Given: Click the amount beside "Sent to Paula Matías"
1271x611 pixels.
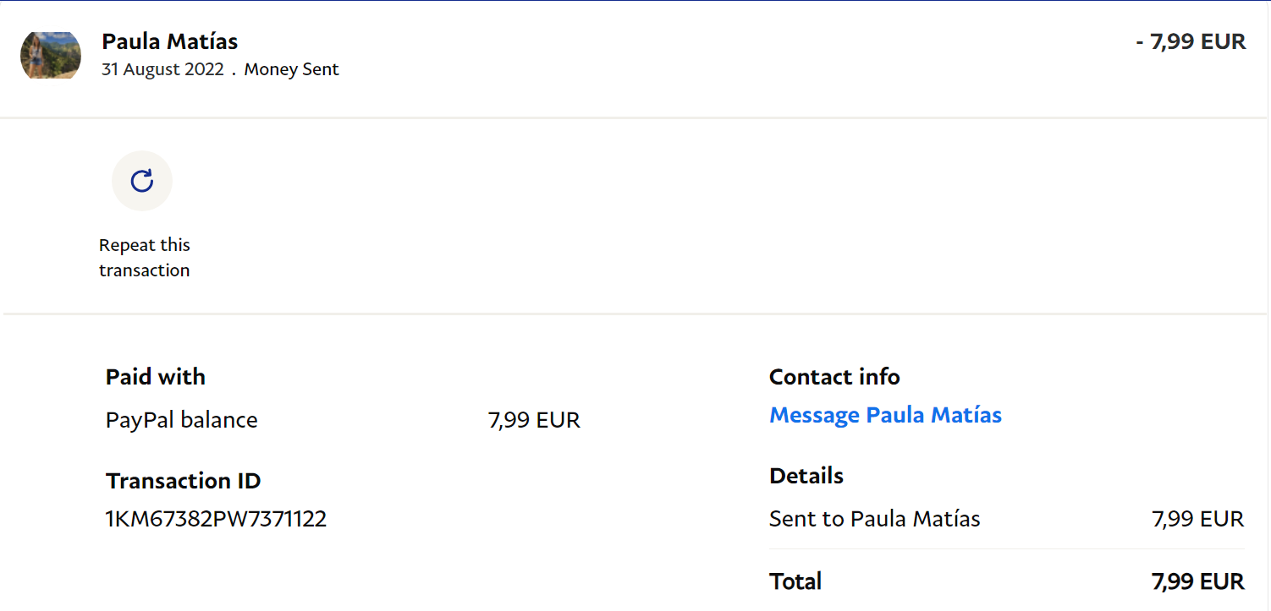Looking at the screenshot, I should click(x=1197, y=519).
